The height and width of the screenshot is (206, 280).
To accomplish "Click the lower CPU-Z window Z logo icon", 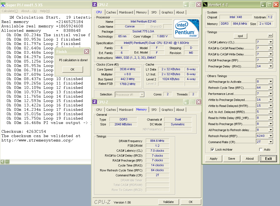I will point(95,102).
